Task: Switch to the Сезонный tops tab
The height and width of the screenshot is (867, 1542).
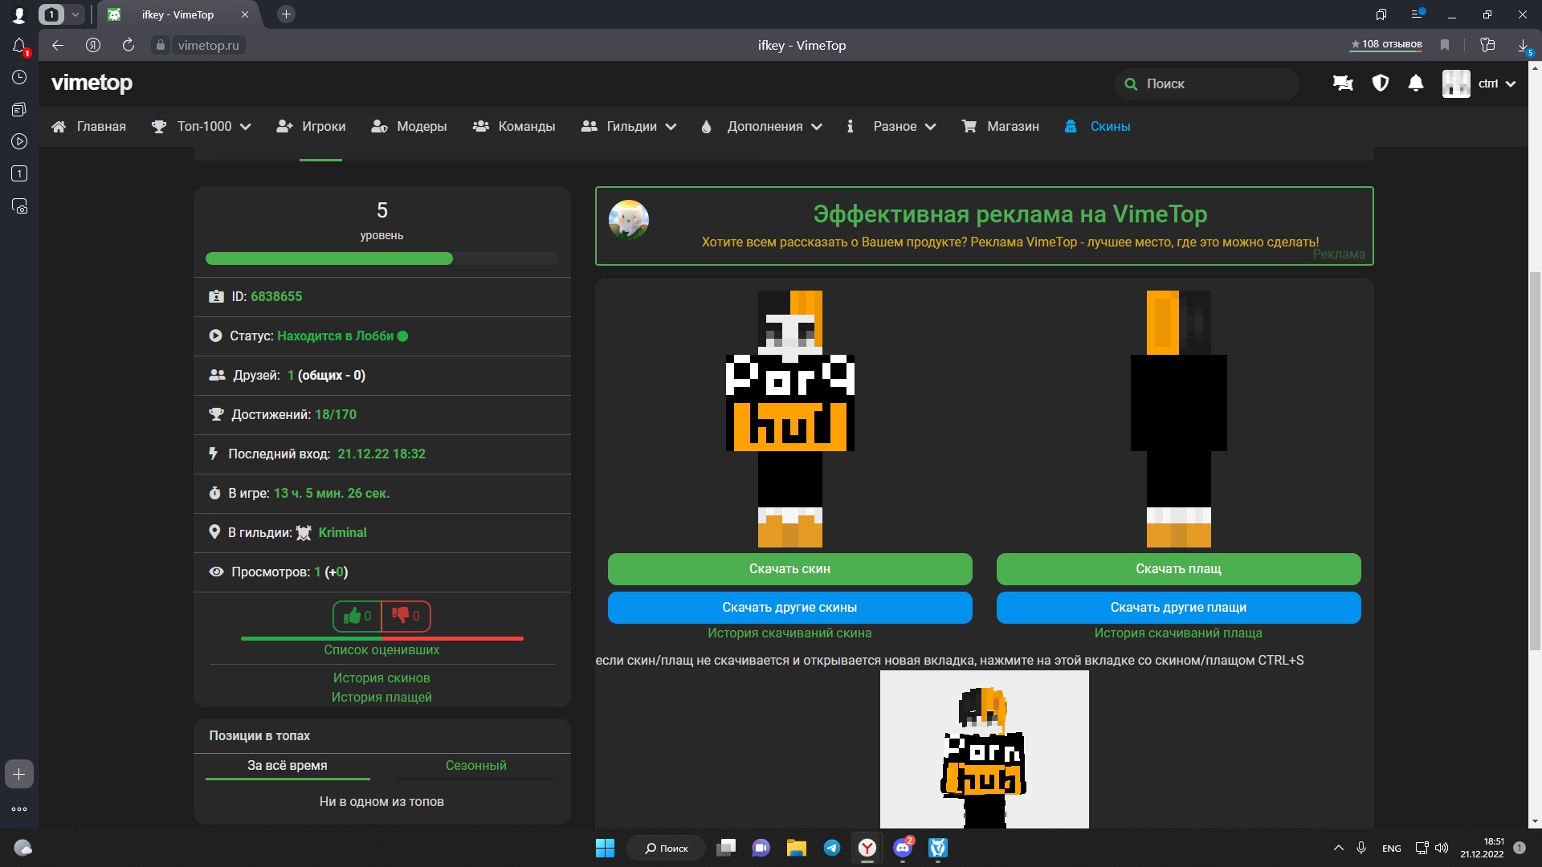Action: pos(475,765)
